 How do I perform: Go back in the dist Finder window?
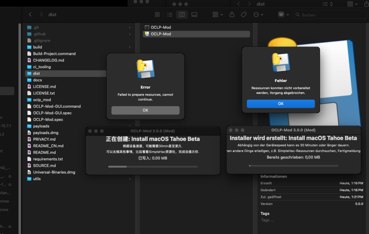pyautogui.click(x=30, y=15)
